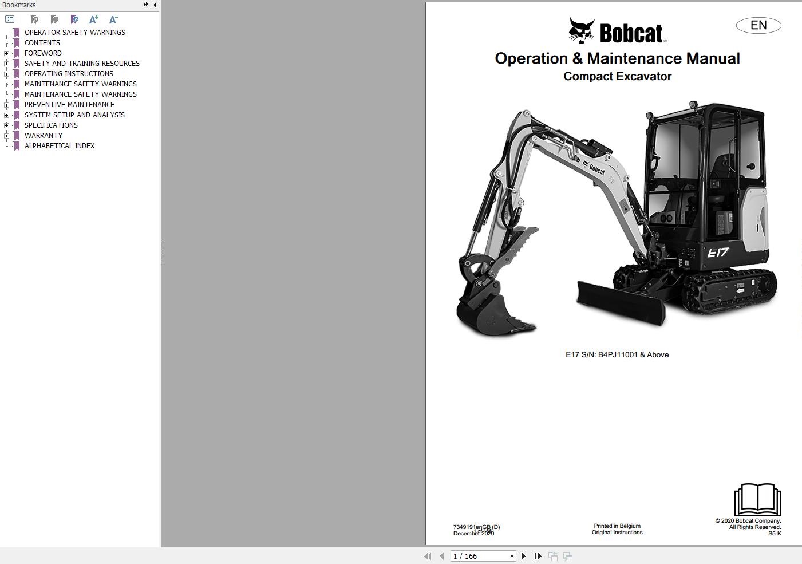This screenshot has height=564, width=802.
Task: Expand the WARRANTY bookmark
Action: [x=6, y=136]
